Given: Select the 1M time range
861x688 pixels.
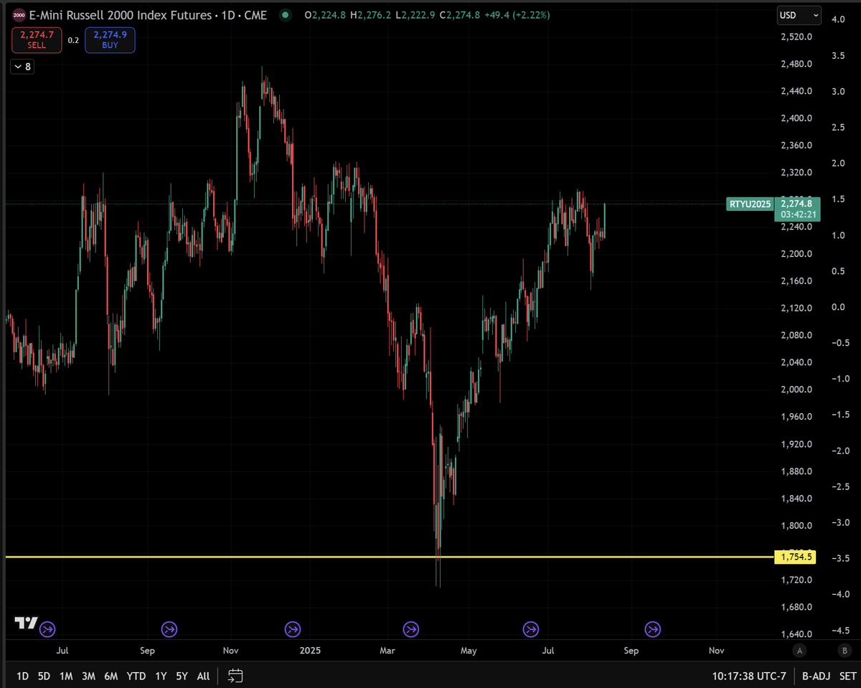Looking at the screenshot, I should (x=66, y=676).
